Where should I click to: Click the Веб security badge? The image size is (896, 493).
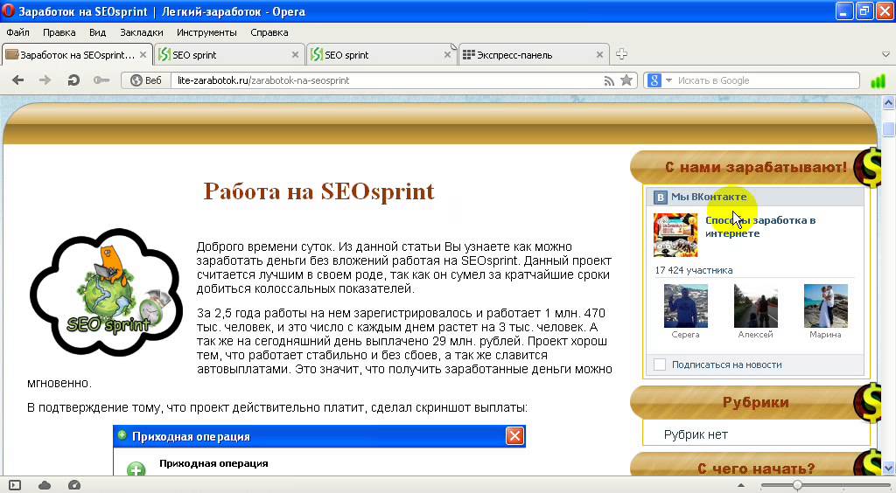(146, 80)
